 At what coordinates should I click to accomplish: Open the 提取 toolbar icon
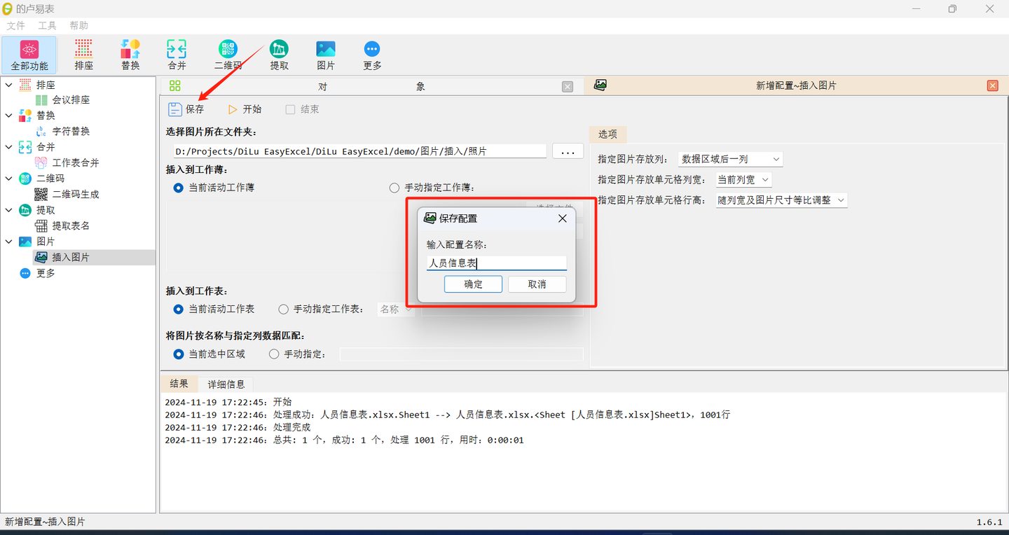click(x=279, y=55)
